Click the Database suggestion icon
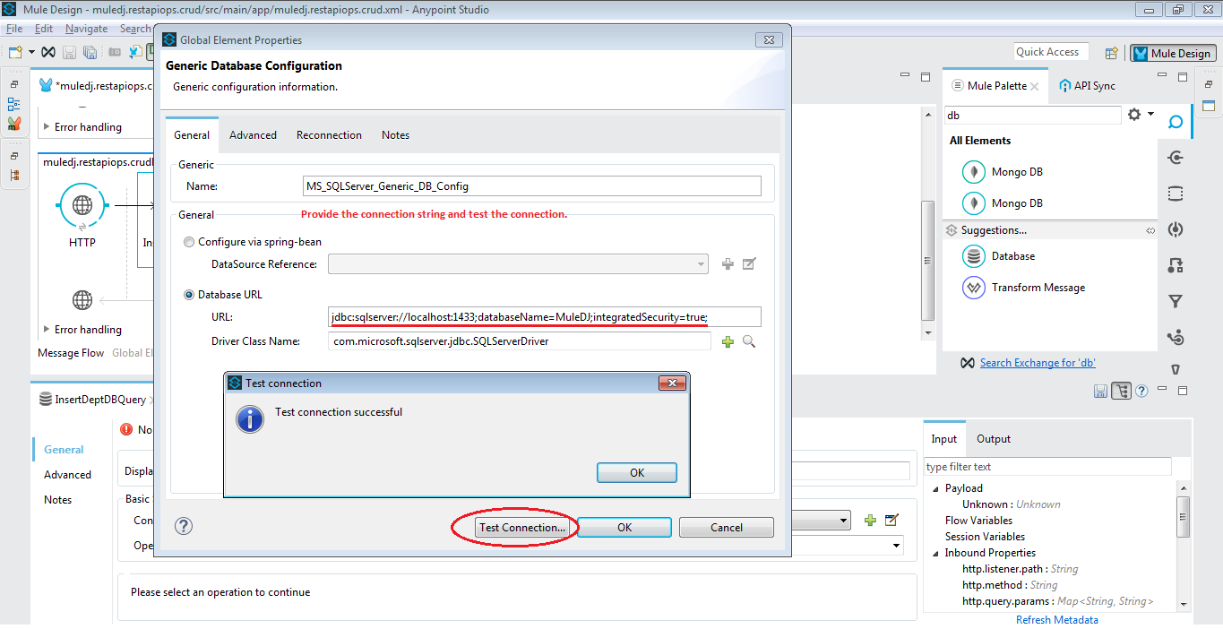 point(973,255)
